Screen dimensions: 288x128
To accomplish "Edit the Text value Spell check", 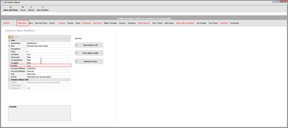I will click(x=49, y=74).
